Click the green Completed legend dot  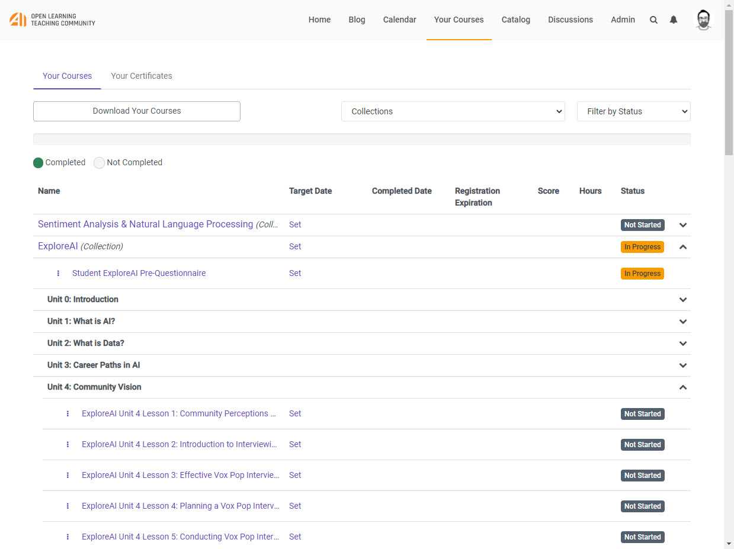pyautogui.click(x=39, y=163)
